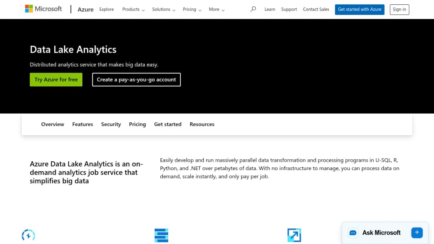Click Create a pay-as-you-go account
The image size is (434, 244).
(x=136, y=79)
